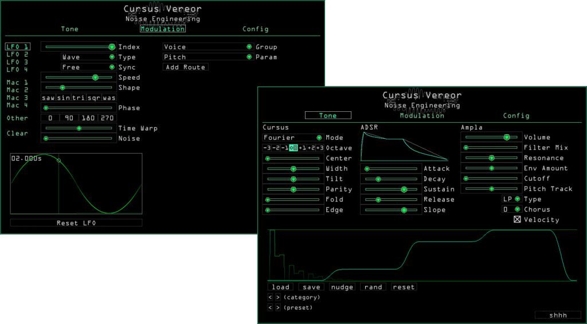Select the saw waveform shape
This screenshot has width=587, height=324.
(x=48, y=97)
